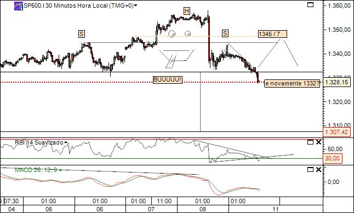
Task: Click the CFD instrument icon beside SP500.I
Action: 19,6
